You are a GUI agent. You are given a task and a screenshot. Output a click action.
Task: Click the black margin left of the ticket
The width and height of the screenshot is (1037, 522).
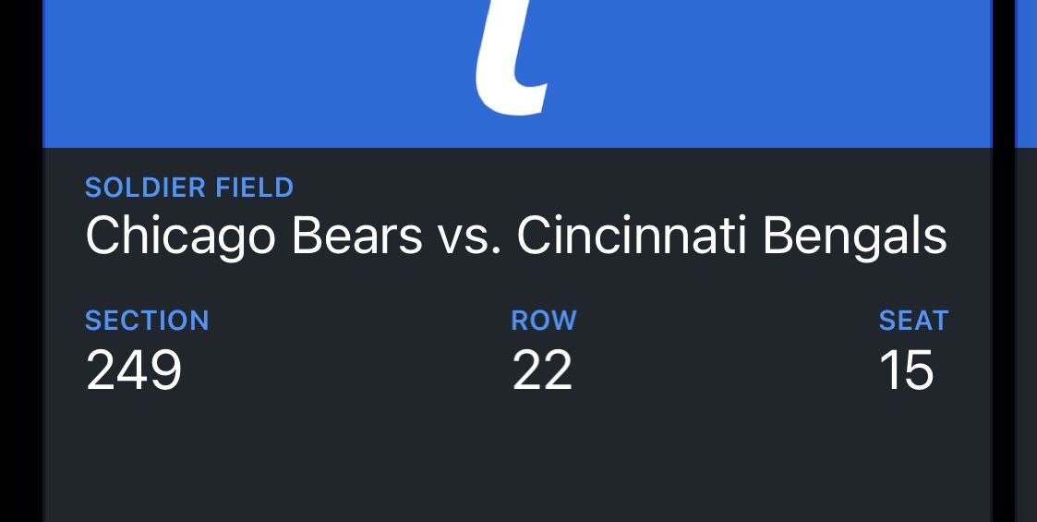click(x=20, y=277)
